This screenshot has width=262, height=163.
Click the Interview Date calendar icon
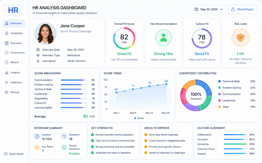[x=38, y=50]
